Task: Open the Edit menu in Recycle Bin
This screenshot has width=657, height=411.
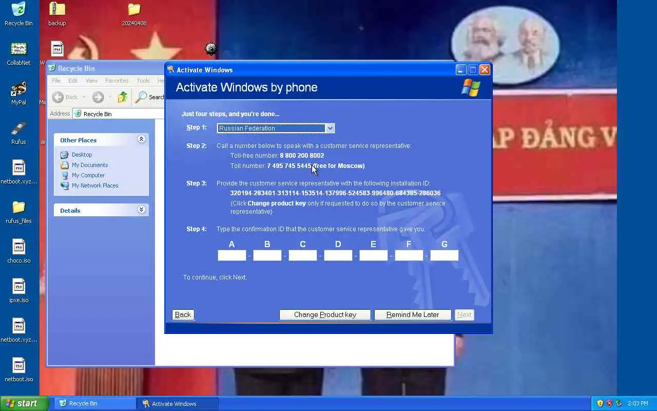Action: tap(73, 81)
